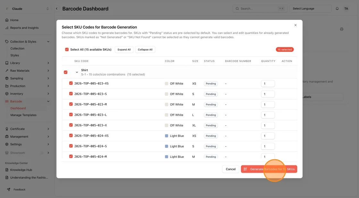Click the Search input box
Screen dimensions: 359x198
pyautogui.click(x=260, y=9)
